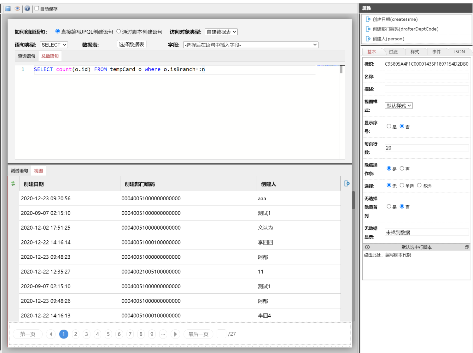Click the info icon beside 默认选中行脚本
This screenshot has height=353, width=473.
[x=367, y=247]
